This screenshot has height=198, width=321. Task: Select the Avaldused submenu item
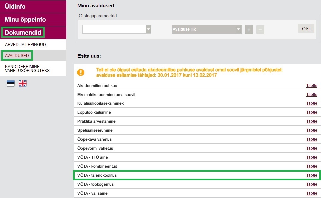17,56
